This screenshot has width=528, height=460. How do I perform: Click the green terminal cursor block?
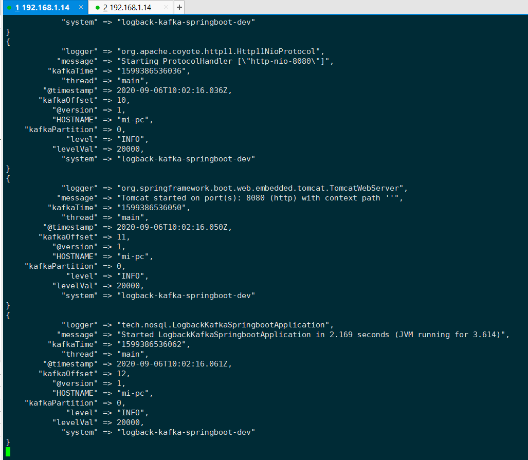(x=8, y=452)
